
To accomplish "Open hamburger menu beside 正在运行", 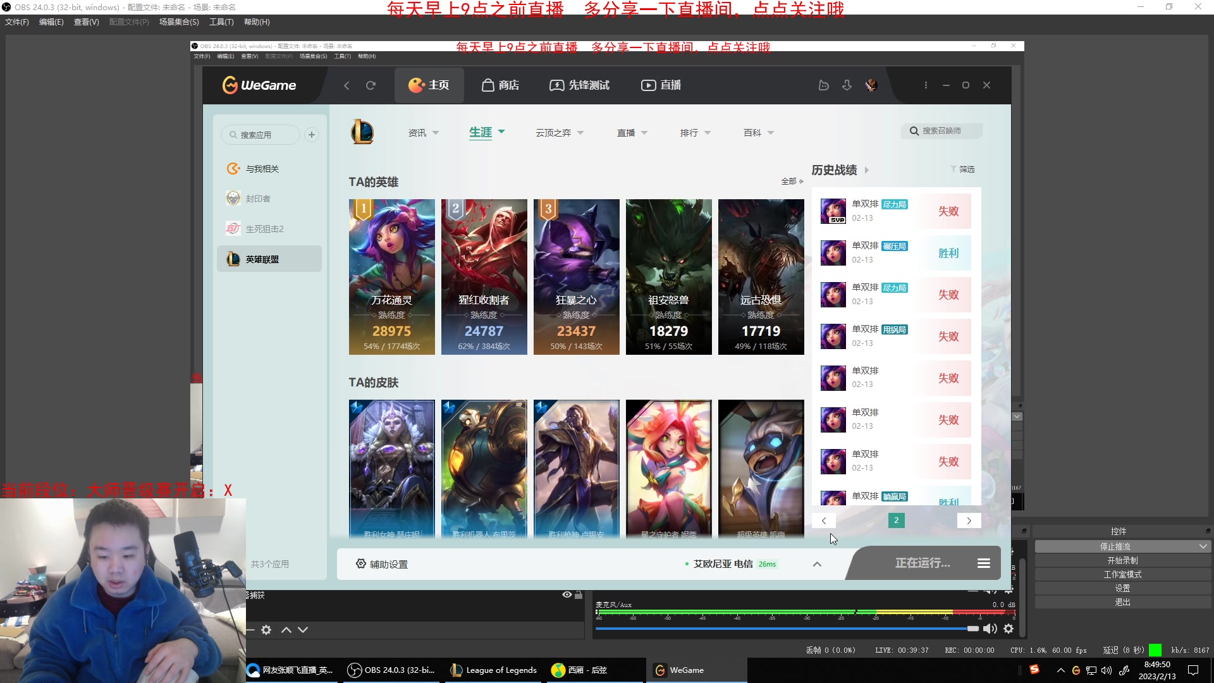I will pyautogui.click(x=984, y=563).
